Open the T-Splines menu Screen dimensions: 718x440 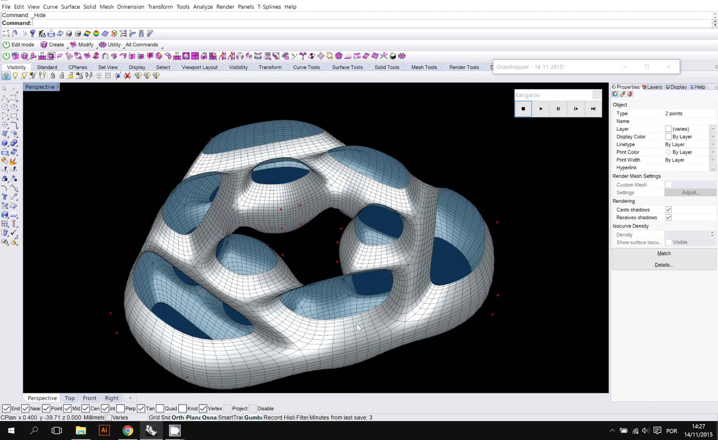pyautogui.click(x=269, y=7)
